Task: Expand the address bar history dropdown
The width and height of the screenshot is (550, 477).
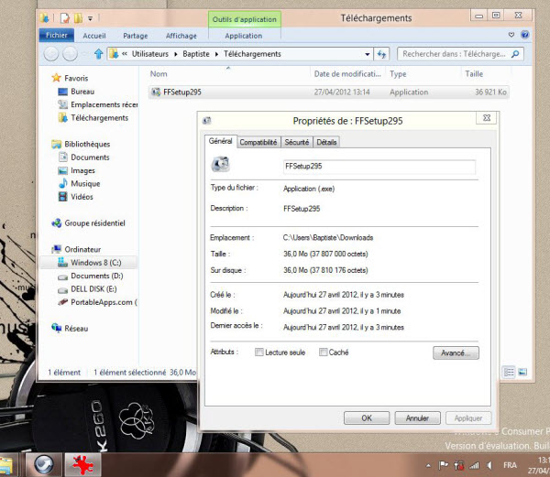Action: pos(368,54)
